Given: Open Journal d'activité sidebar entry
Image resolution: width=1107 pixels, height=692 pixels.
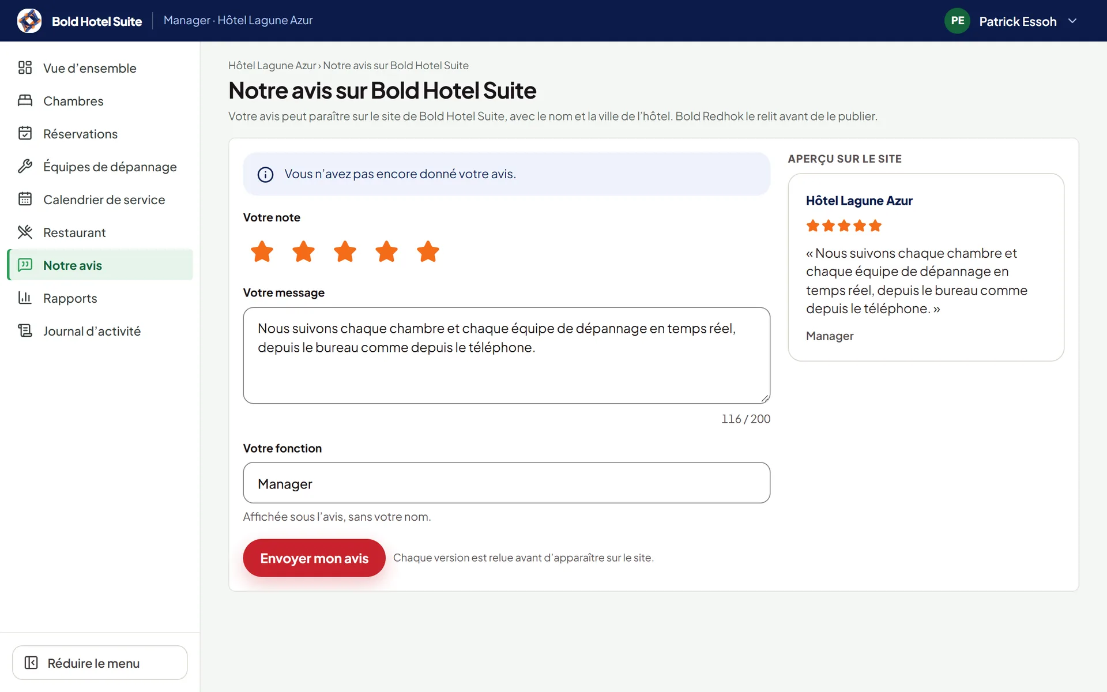Looking at the screenshot, I should point(100,331).
